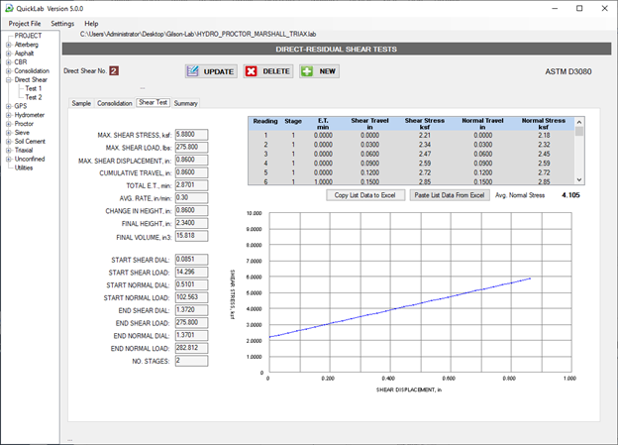This screenshot has width=618, height=445.
Task: Expand the Soil Cement tree node
Action: 8,142
